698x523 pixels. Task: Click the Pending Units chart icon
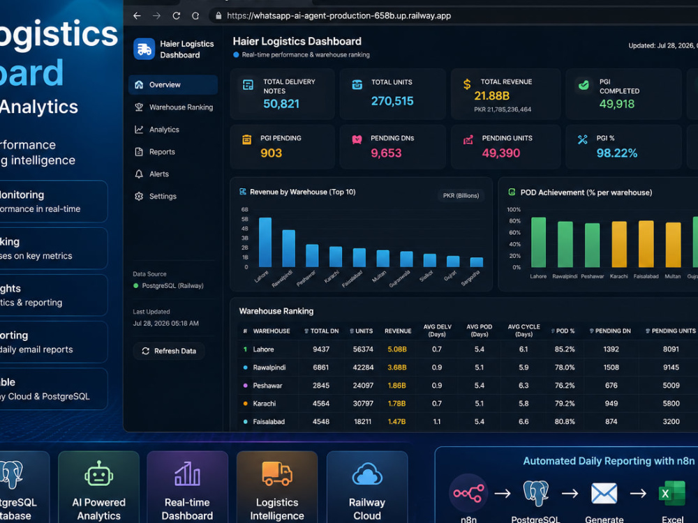point(468,140)
